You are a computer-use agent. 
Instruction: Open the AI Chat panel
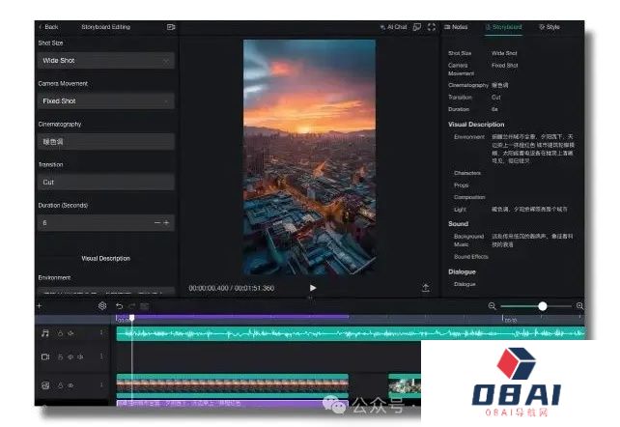393,27
